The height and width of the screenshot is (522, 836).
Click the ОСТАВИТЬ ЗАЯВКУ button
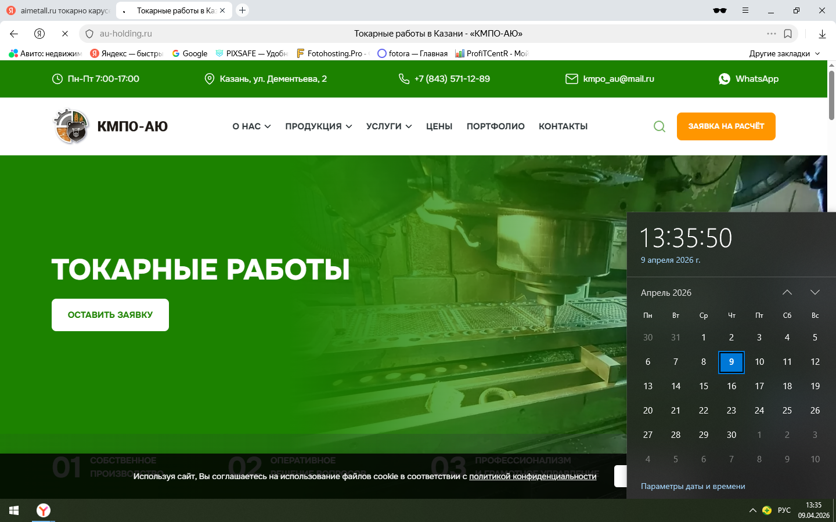pyautogui.click(x=110, y=315)
